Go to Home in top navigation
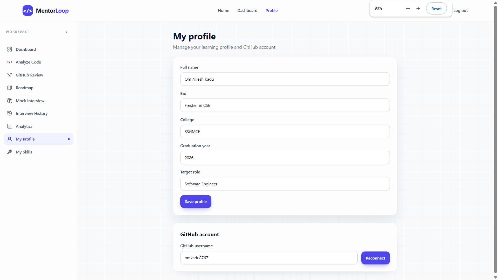This screenshot has width=498, height=280. coord(223,11)
